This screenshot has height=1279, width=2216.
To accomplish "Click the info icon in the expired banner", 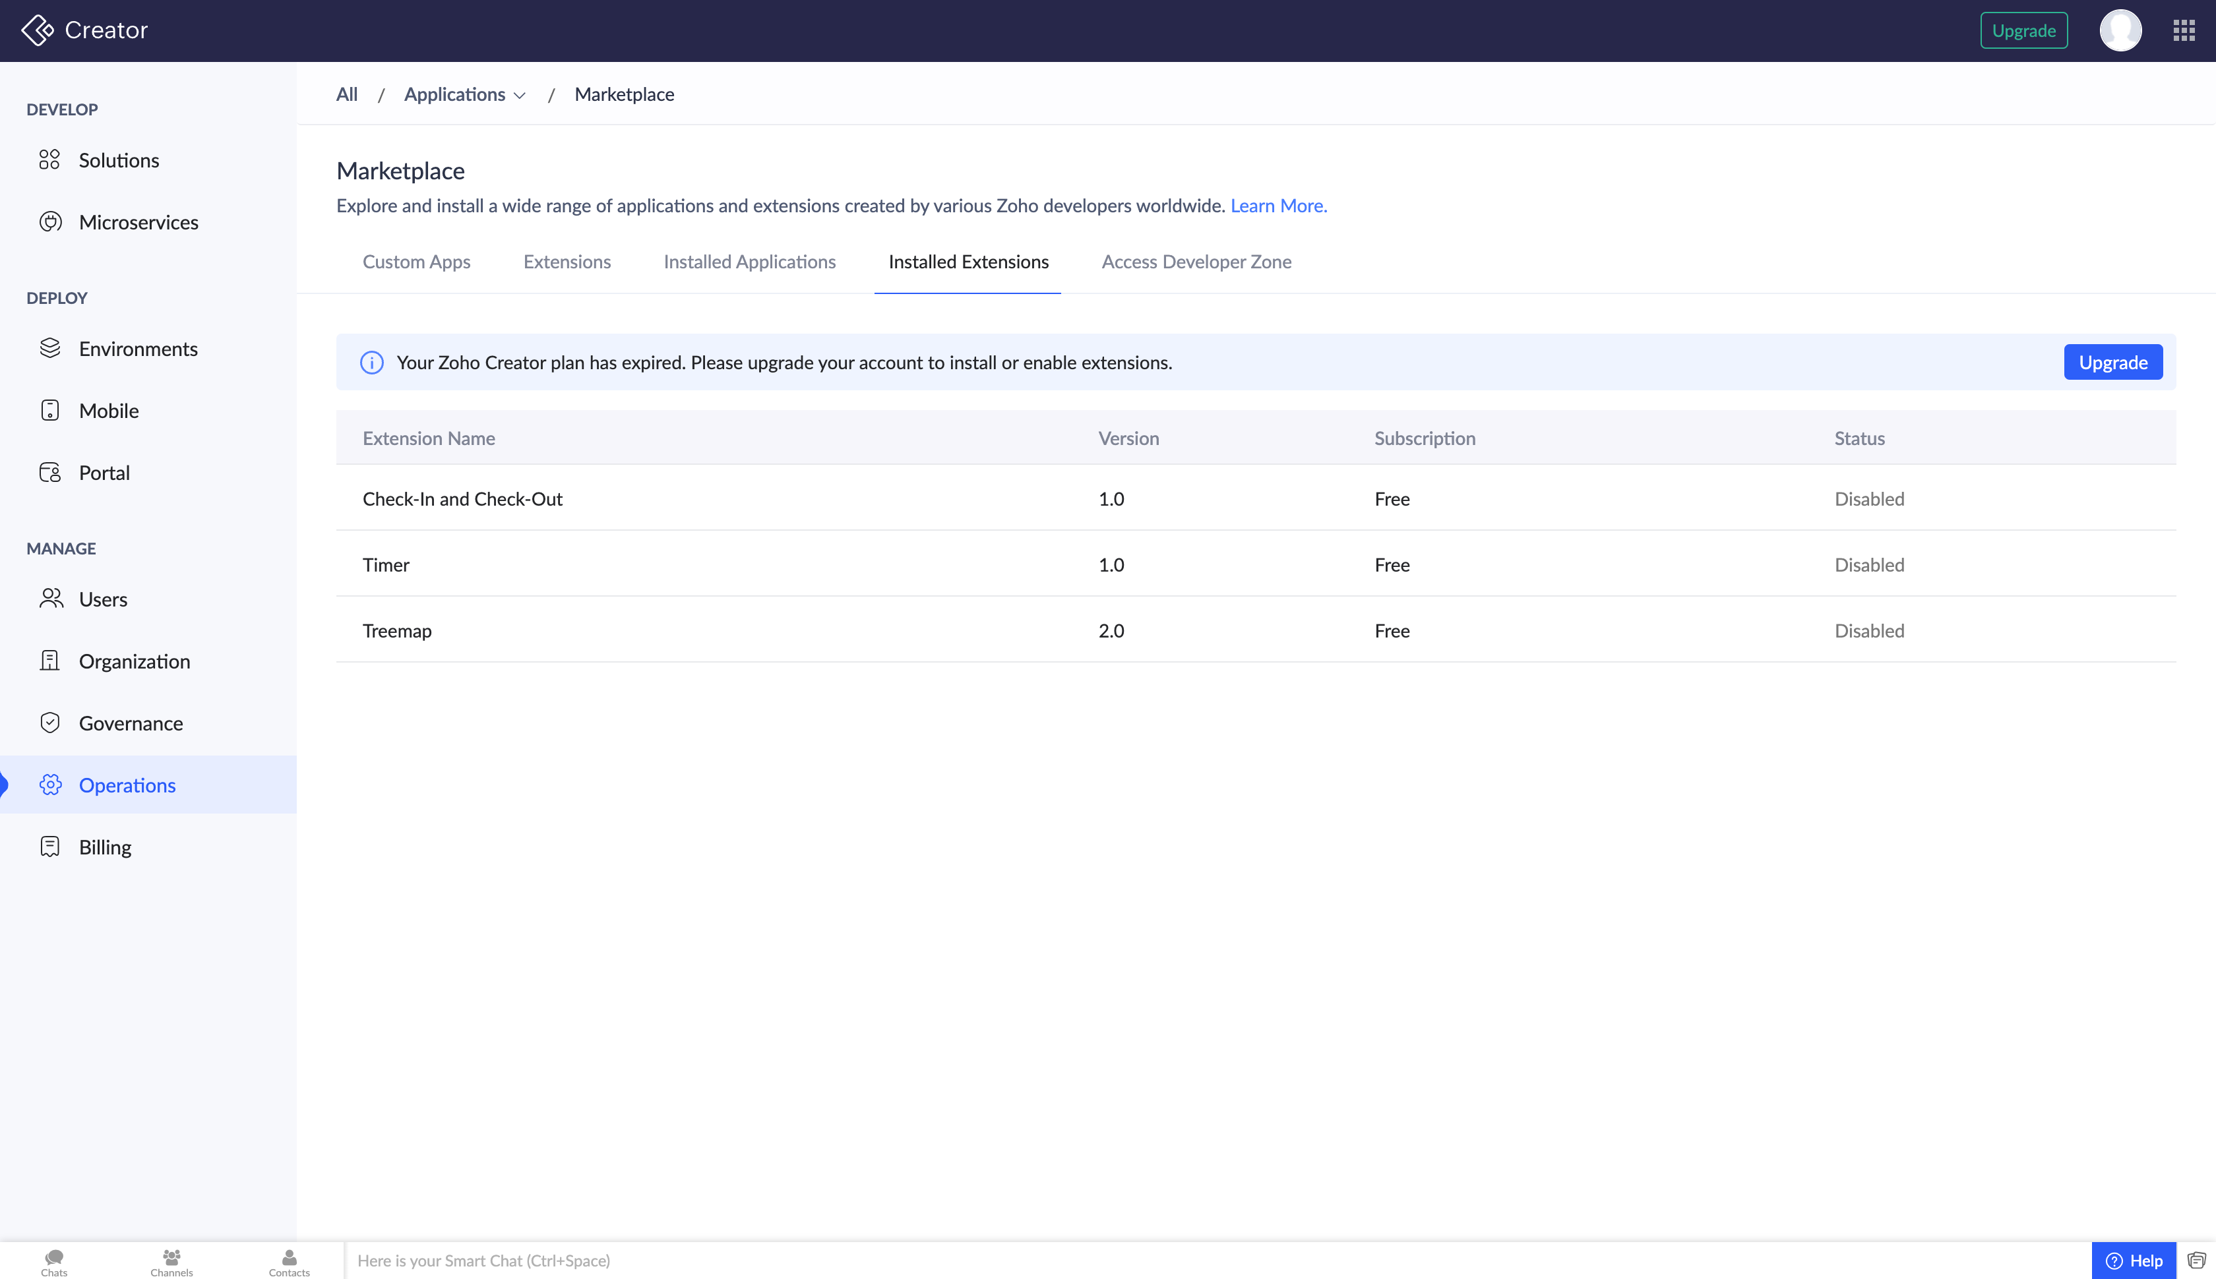I will (372, 363).
